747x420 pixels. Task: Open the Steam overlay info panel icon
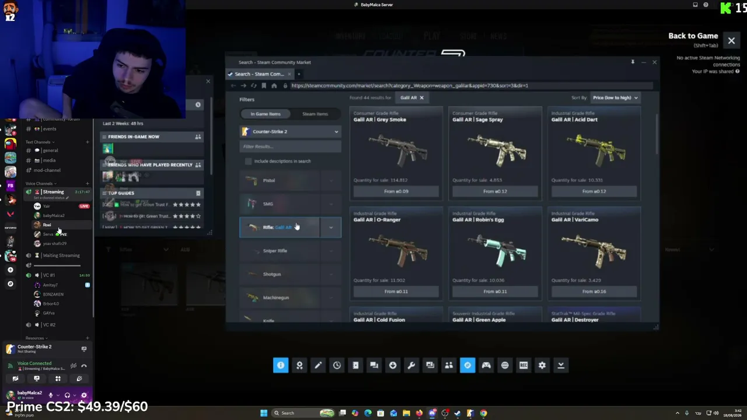pyautogui.click(x=281, y=365)
